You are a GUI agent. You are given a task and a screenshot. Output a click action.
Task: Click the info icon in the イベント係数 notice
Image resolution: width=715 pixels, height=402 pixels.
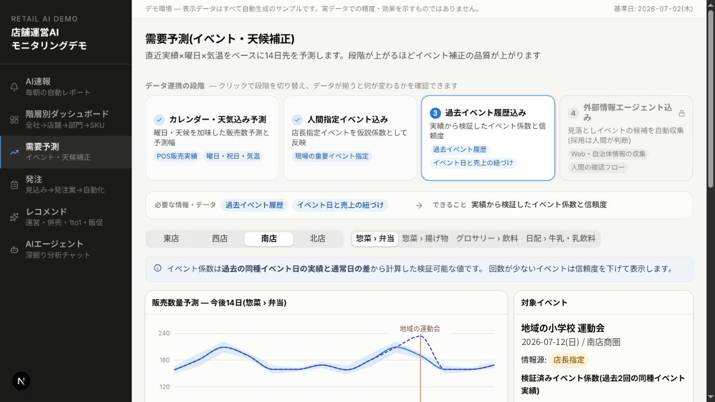158,269
